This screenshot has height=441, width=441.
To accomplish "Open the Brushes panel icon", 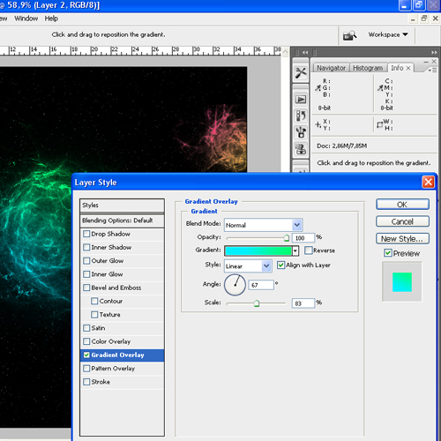I will tap(301, 132).
